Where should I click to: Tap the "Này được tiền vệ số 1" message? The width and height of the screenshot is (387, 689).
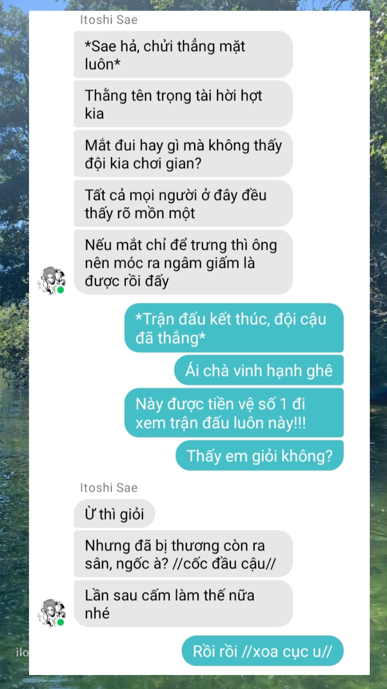234,413
